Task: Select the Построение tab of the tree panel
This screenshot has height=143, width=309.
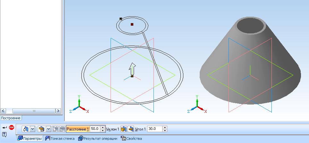Action: 11,118
